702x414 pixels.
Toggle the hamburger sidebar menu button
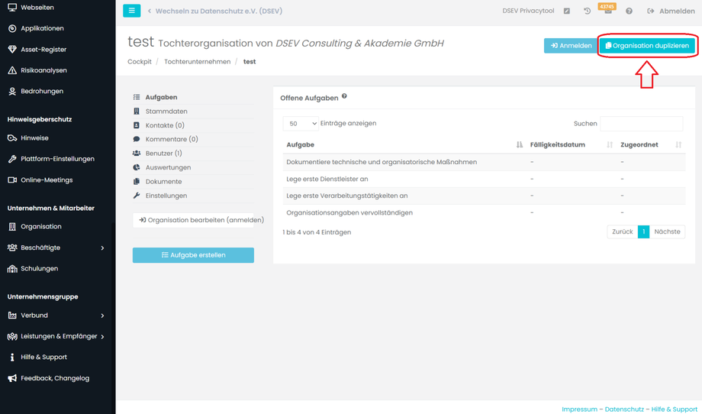(131, 11)
